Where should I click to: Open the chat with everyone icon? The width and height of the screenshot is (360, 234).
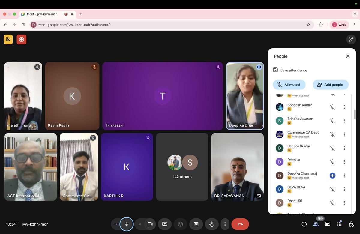(328, 224)
